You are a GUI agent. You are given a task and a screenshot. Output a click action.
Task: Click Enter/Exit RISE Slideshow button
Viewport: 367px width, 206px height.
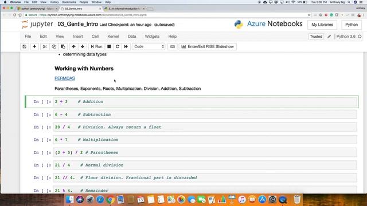pyautogui.click(x=208, y=46)
